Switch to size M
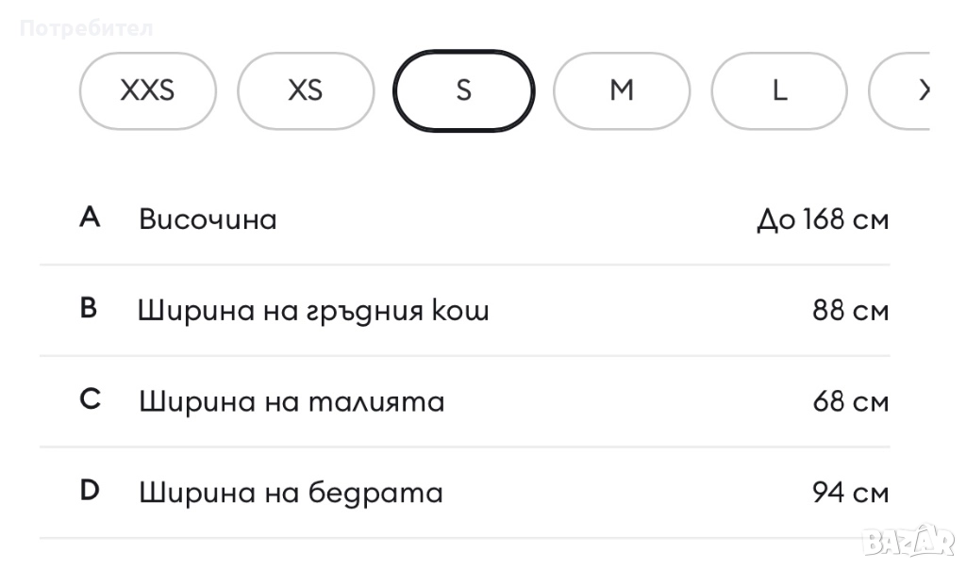 (621, 90)
